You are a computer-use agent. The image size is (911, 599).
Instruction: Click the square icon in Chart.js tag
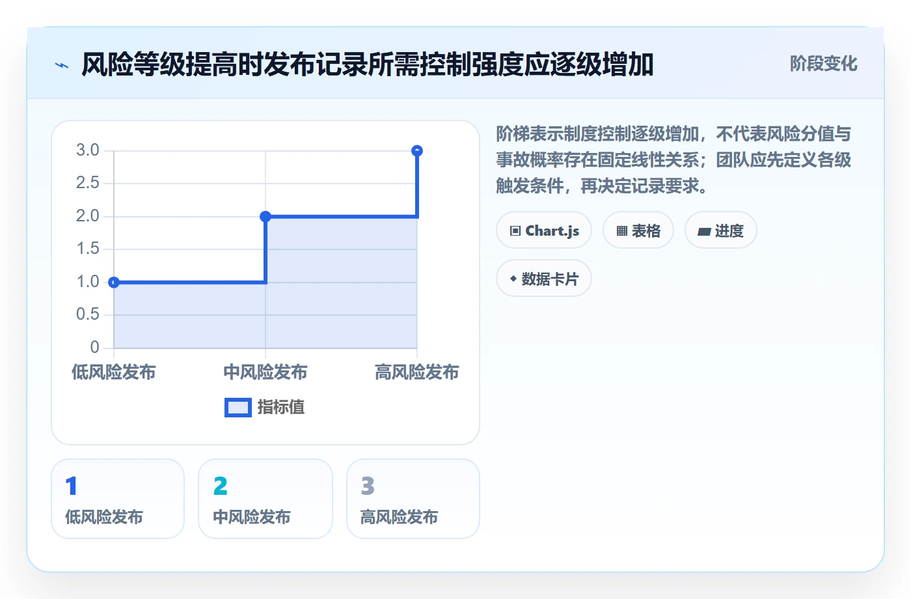515,231
